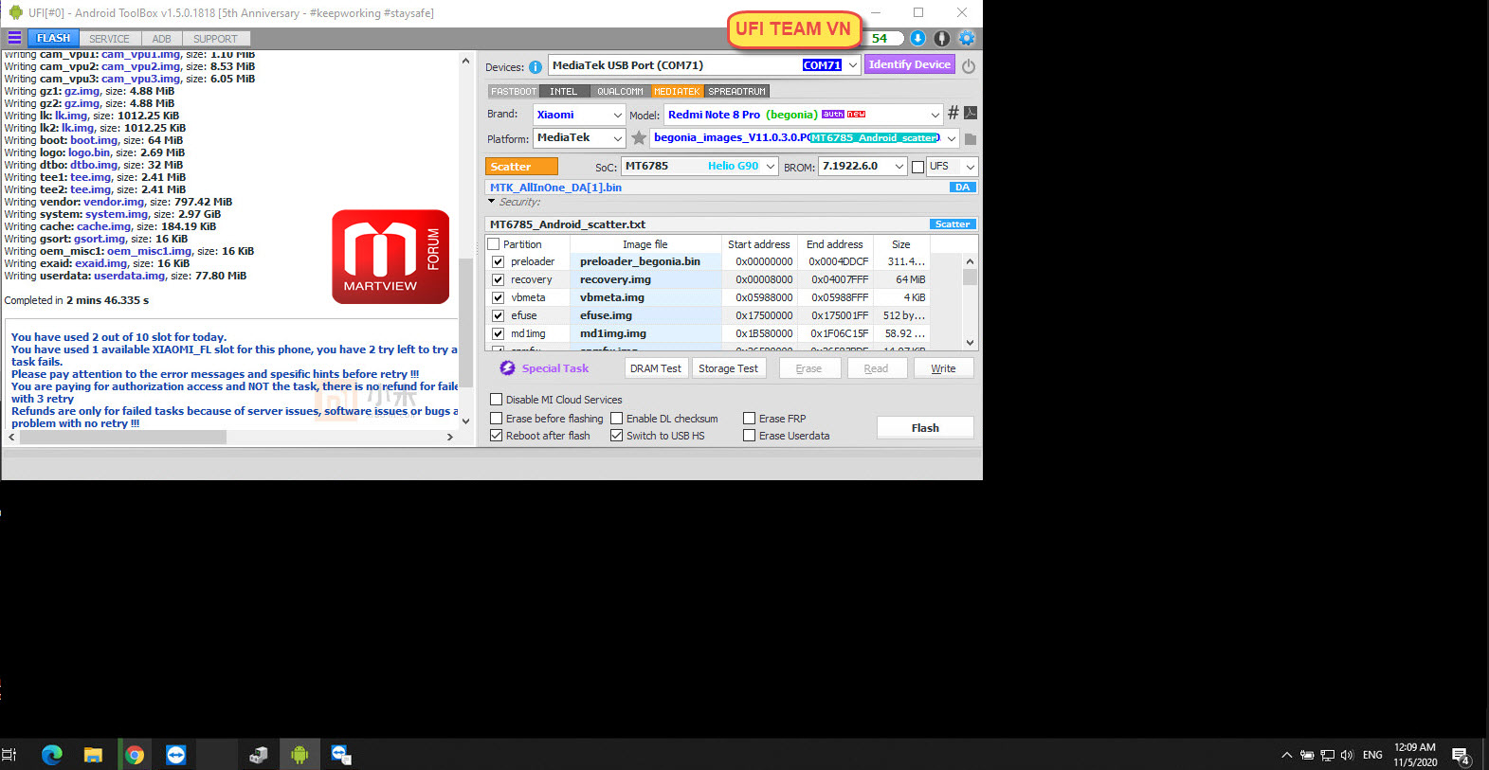This screenshot has width=1489, height=770.
Task: Open the notification center icon
Action: click(x=1461, y=756)
